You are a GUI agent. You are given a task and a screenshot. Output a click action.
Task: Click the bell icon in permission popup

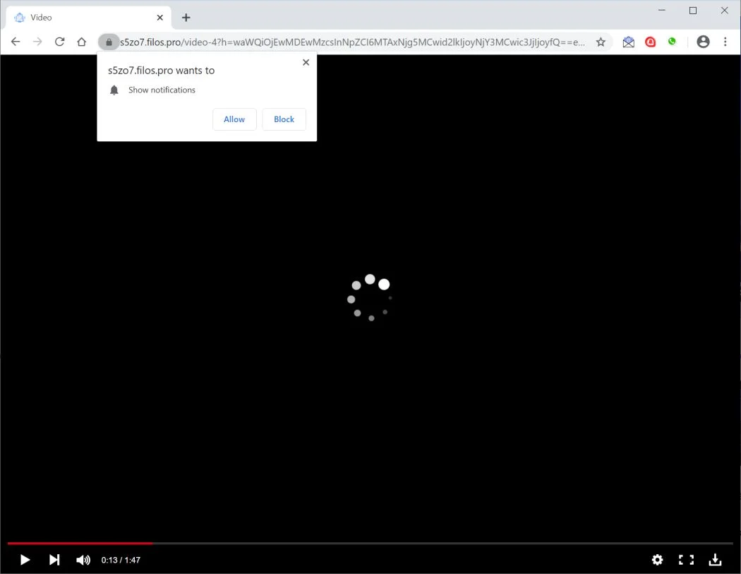coord(114,90)
